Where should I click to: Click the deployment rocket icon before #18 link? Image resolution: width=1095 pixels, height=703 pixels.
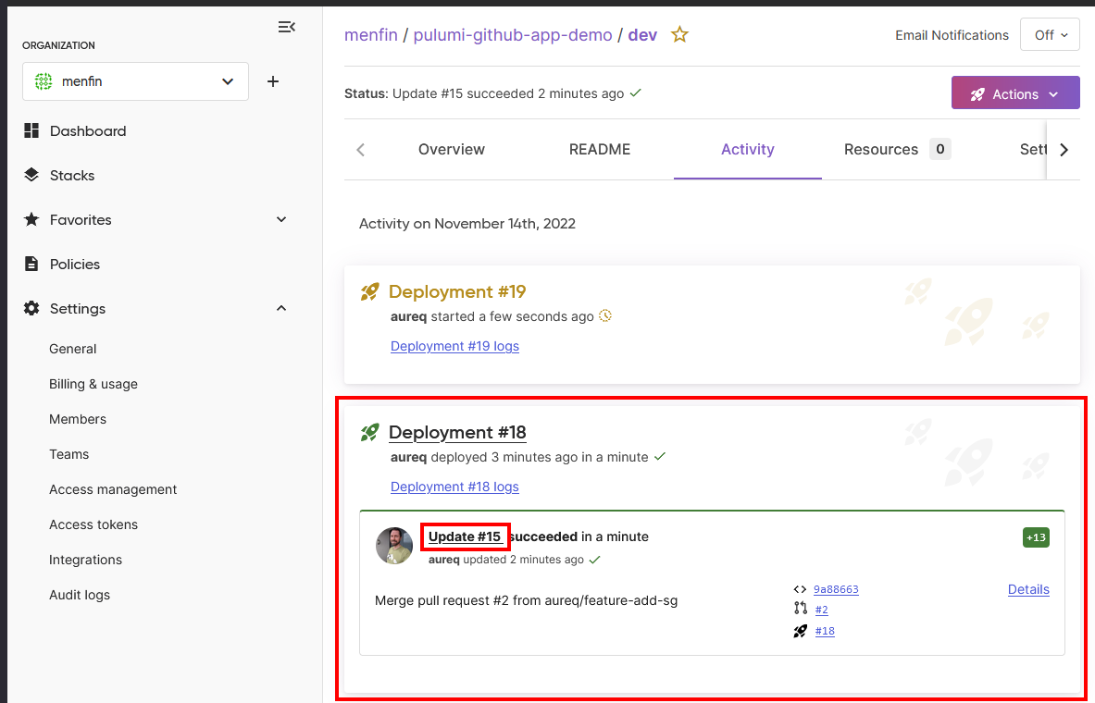pos(800,630)
